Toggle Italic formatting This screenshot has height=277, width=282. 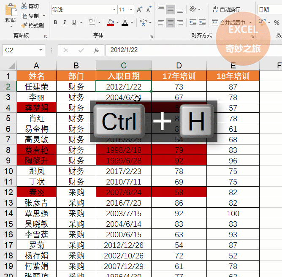pyautogui.click(x=65, y=22)
